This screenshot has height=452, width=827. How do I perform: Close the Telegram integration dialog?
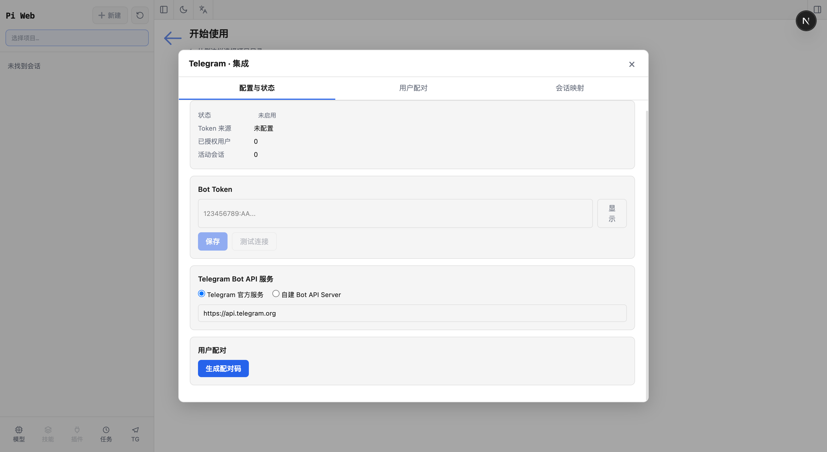click(x=631, y=64)
